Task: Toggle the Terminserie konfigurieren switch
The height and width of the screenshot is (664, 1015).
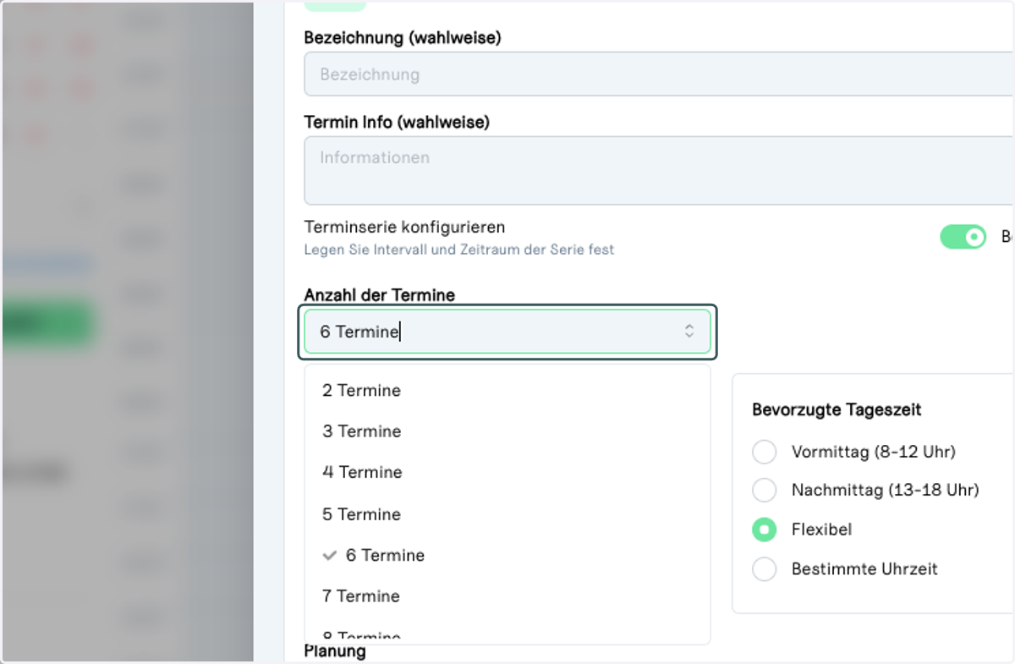Action: 963,238
